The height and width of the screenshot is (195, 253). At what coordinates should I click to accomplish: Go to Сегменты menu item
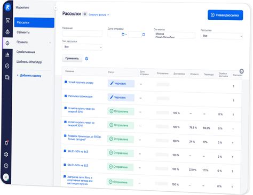tap(23, 32)
